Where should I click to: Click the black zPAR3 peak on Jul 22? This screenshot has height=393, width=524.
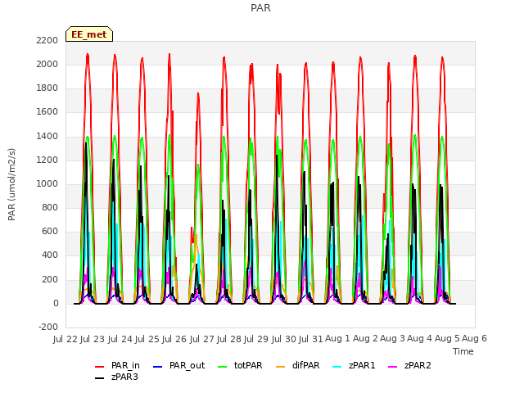tap(86, 144)
